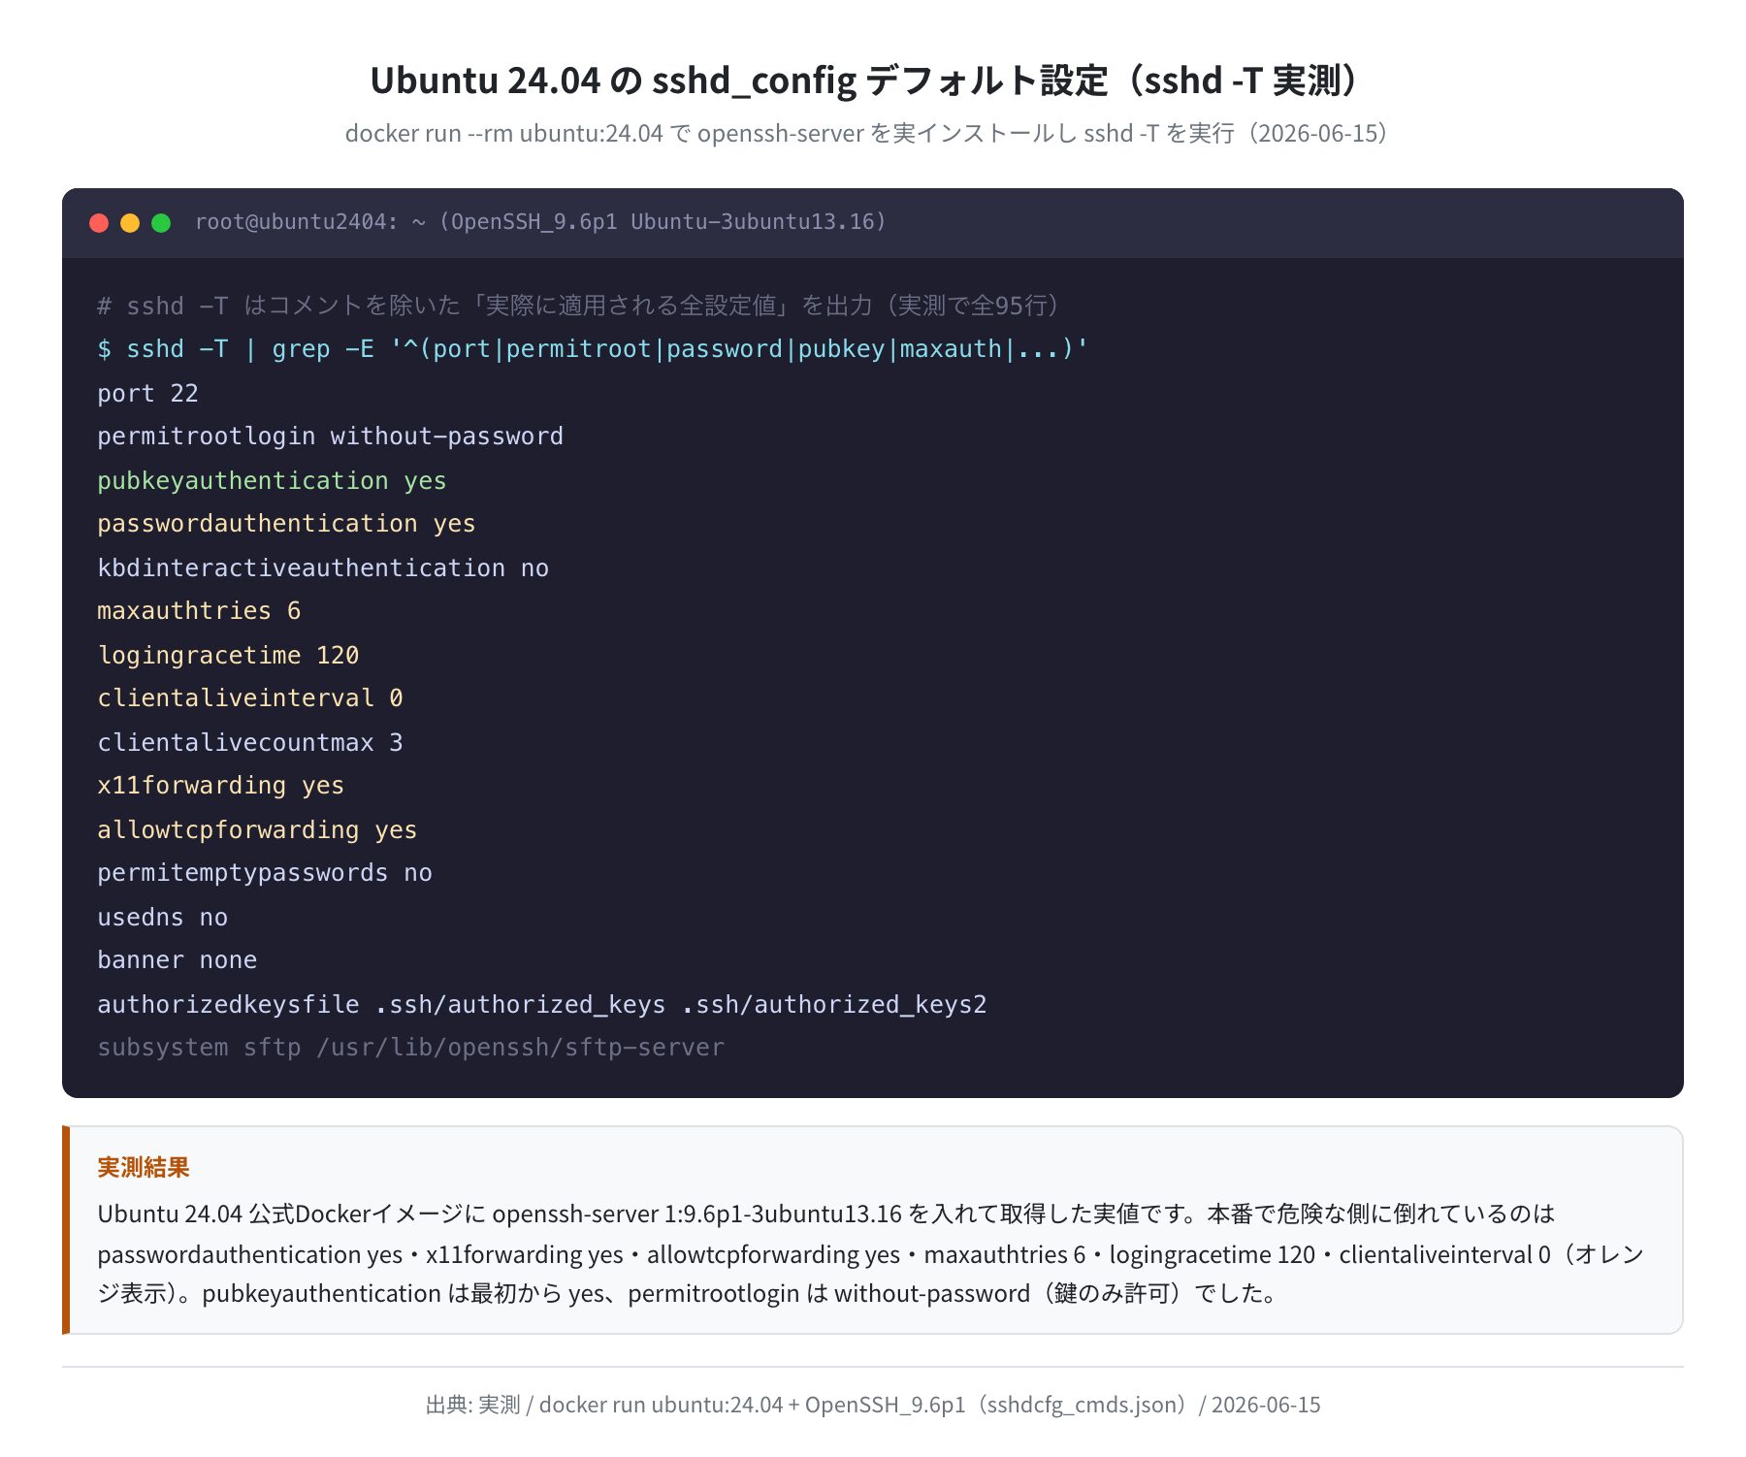Viewport: 1746px width, 1457px height.
Task: Click the red close dot in terminal header
Action: click(99, 223)
